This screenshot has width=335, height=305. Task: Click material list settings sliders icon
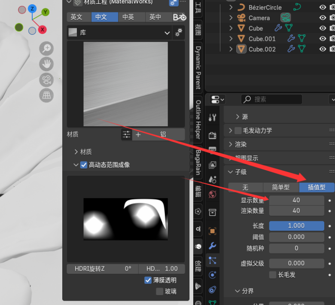(x=126, y=134)
